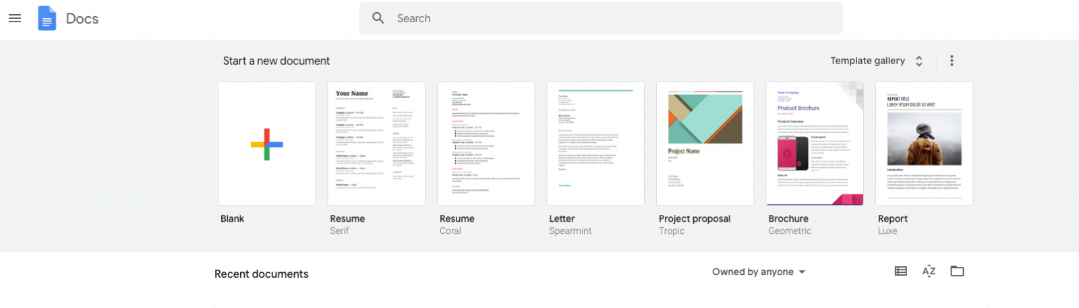
Task: Open the main hamburger menu
Action: click(15, 18)
